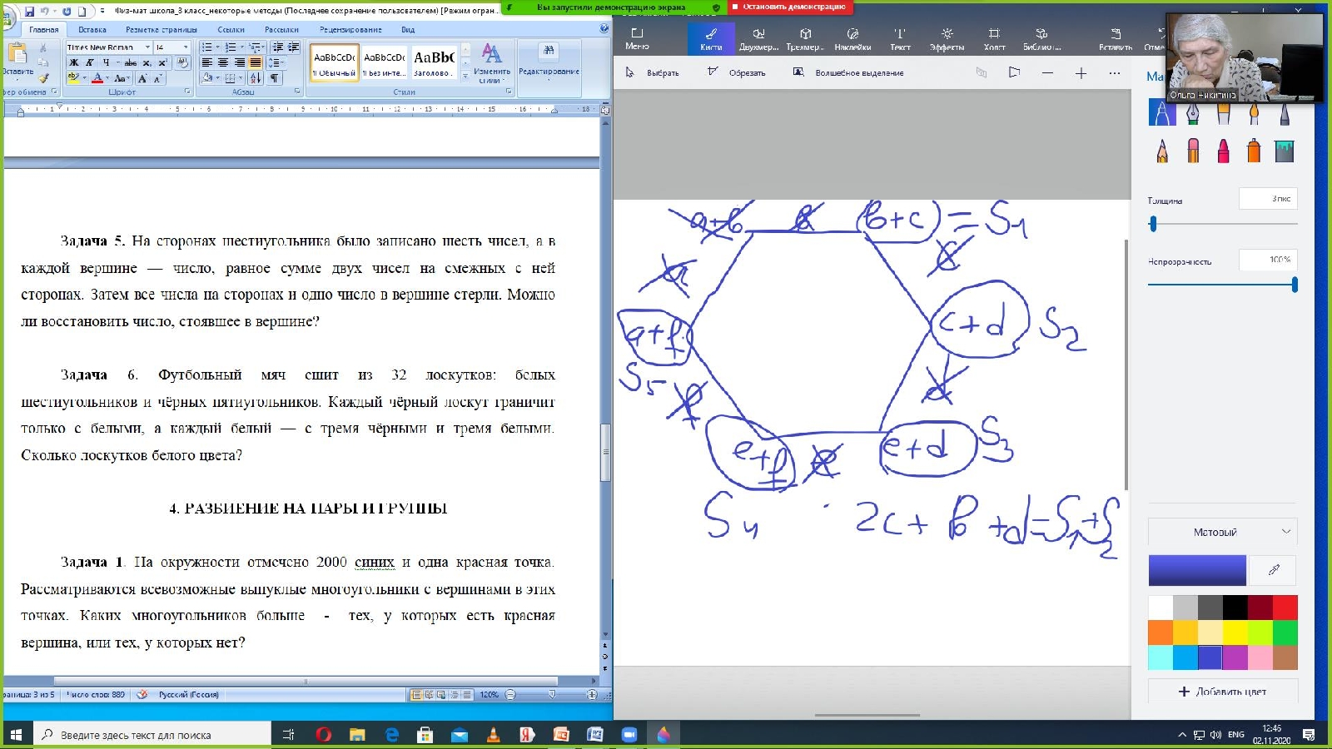Toggle subscript formatting in Word
Screen dimensions: 1332x749
coord(147,62)
